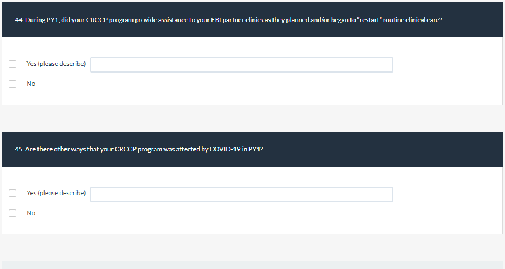This screenshot has width=505, height=269.
Task: Select the "Yes (please describe)" label in question 45
Action: tap(56, 193)
